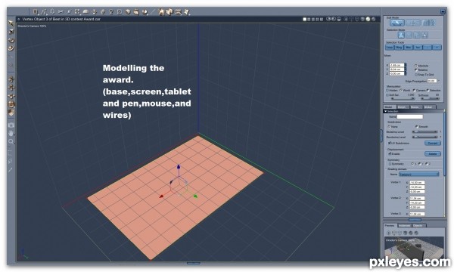This screenshot has height=272, width=454.
Task: Select the magnifier zoom tool
Action: 11,141
